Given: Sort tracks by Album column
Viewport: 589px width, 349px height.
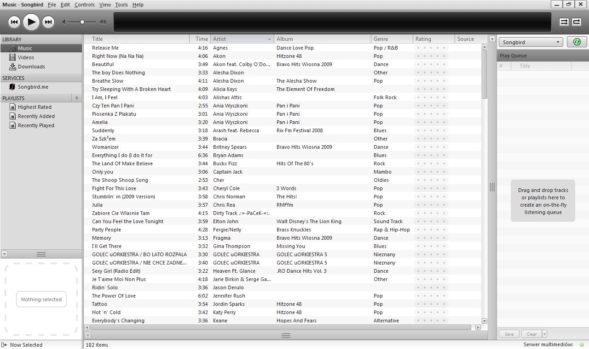Looking at the screenshot, I should (323, 39).
